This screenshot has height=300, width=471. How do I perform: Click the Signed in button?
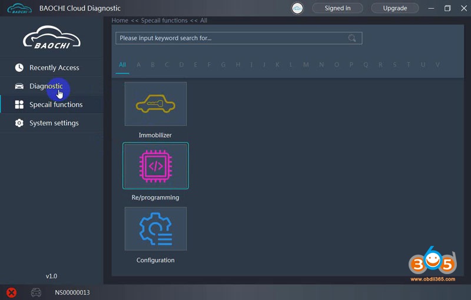337,8
